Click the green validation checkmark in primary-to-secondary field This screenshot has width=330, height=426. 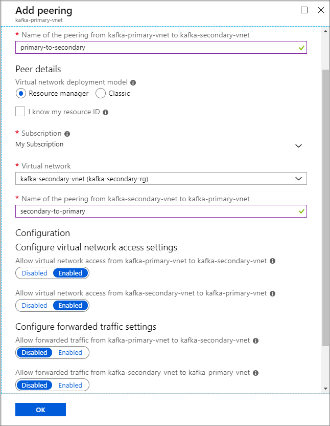click(x=301, y=47)
